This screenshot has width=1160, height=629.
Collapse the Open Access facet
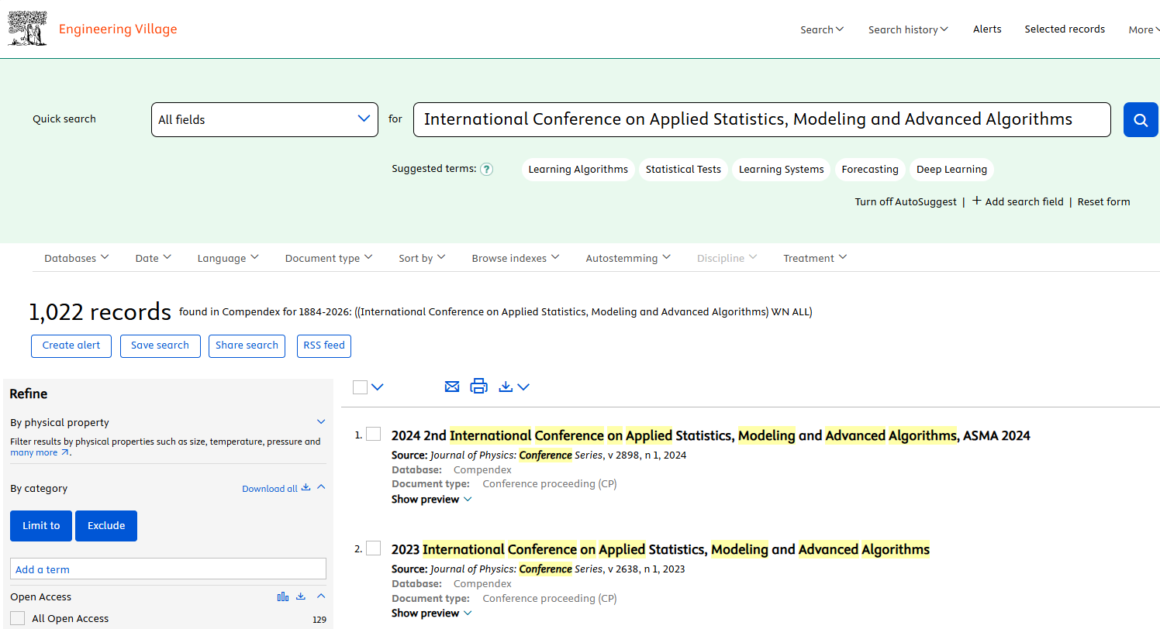point(321,596)
